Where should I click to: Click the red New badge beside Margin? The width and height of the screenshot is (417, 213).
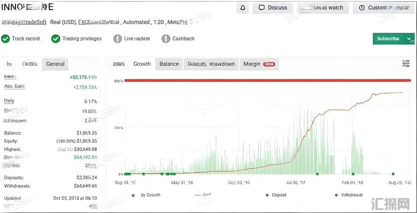tap(269, 64)
